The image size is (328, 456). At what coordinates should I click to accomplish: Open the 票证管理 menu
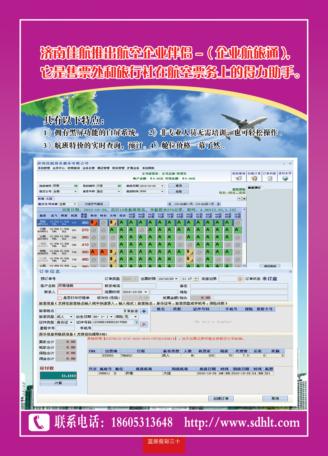click(x=103, y=168)
